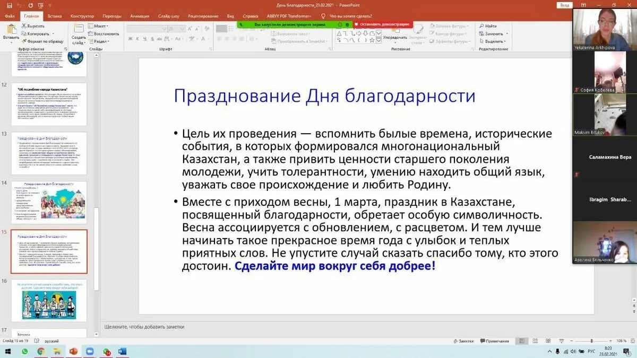
Task: Toggle bold Ж formatting
Action: tap(130, 39)
